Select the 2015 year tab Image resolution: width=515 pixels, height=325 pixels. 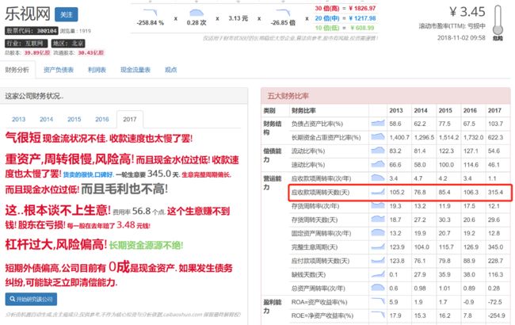point(74,119)
